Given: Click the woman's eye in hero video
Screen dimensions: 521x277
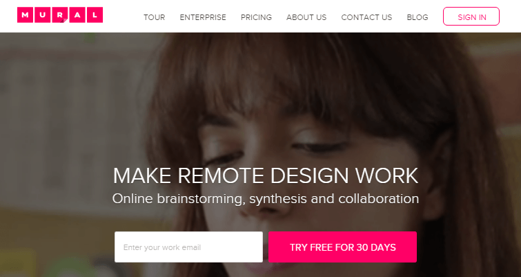Looking at the screenshot, I should pos(317,145).
